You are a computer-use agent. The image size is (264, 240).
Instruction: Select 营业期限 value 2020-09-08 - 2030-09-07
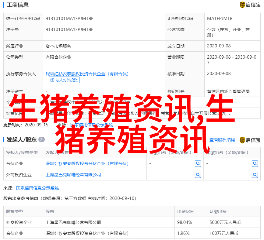point(232,60)
